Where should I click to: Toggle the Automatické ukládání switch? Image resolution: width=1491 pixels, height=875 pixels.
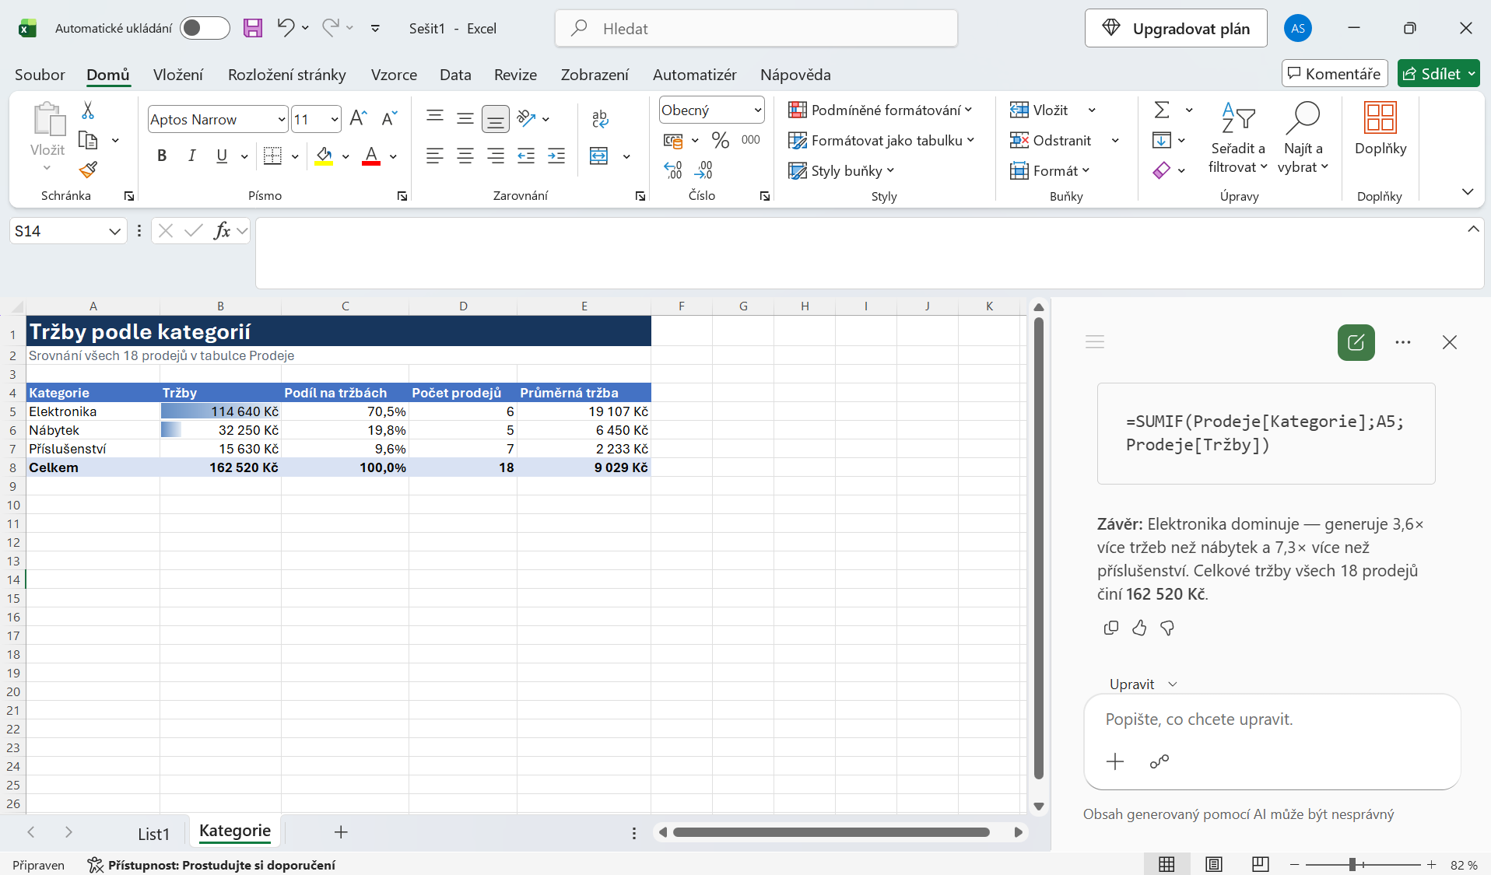click(x=205, y=29)
